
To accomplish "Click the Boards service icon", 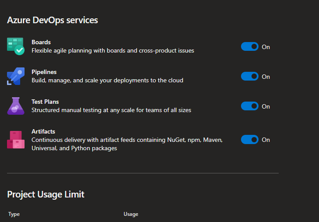I will [x=16, y=46].
